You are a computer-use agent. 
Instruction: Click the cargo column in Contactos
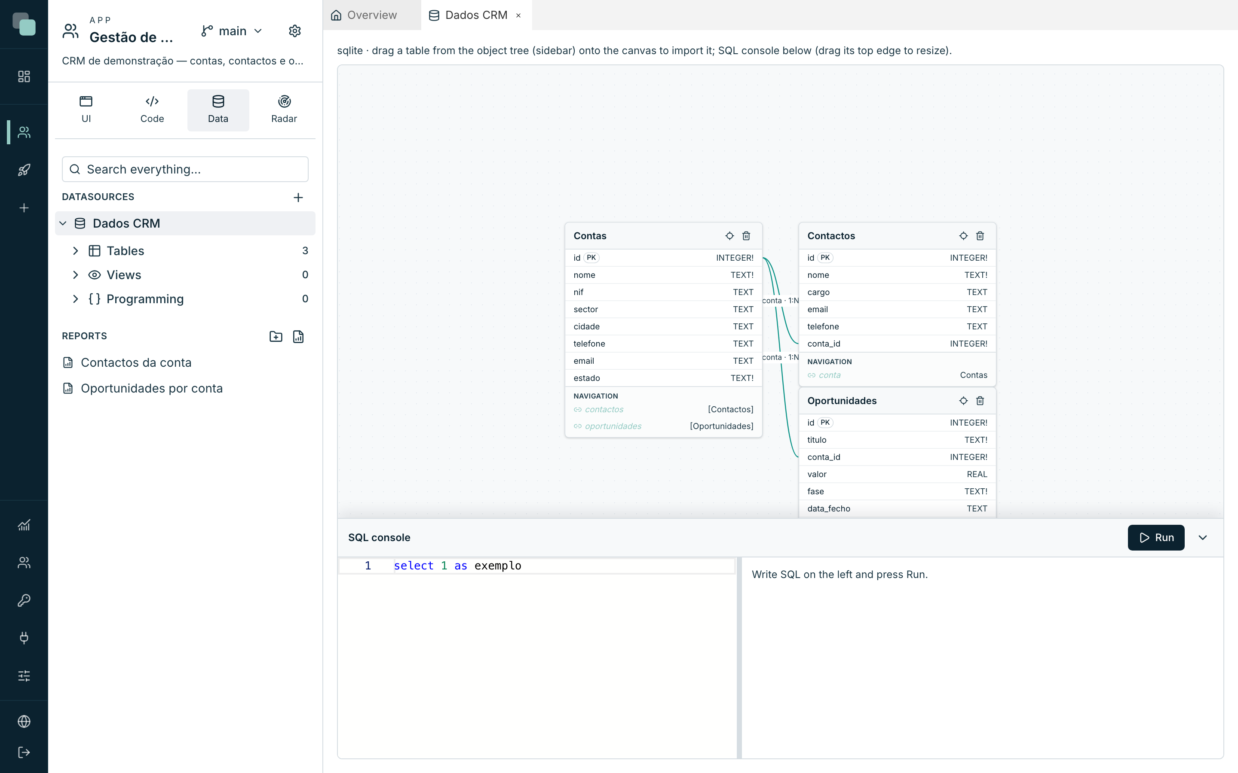[897, 292]
